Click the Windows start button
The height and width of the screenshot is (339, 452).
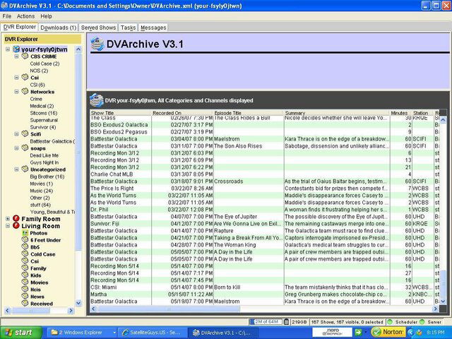point(20,333)
